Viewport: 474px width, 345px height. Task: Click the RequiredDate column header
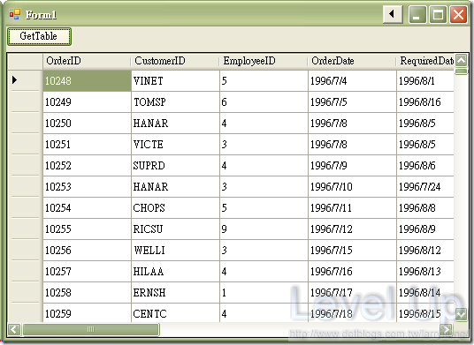[425, 62]
